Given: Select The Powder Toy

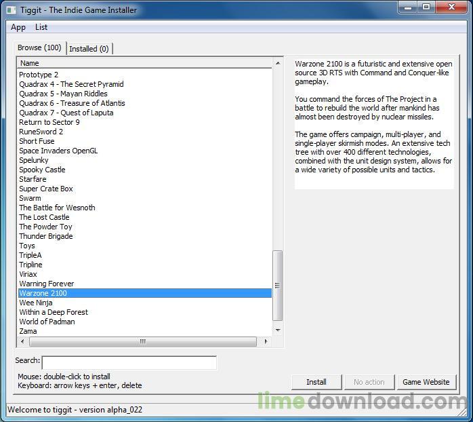Looking at the screenshot, I should coord(145,227).
